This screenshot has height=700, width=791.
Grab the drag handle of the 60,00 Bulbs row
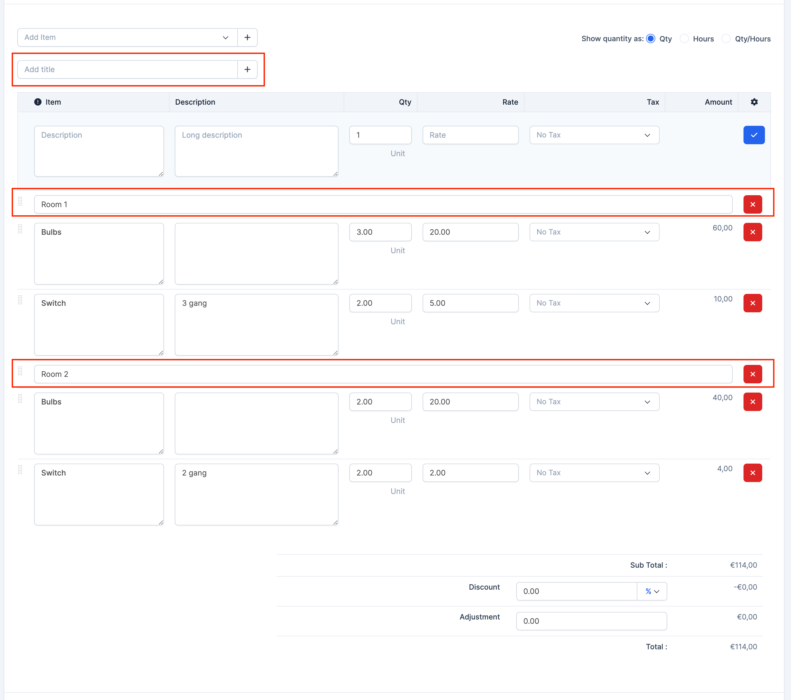pyautogui.click(x=21, y=229)
